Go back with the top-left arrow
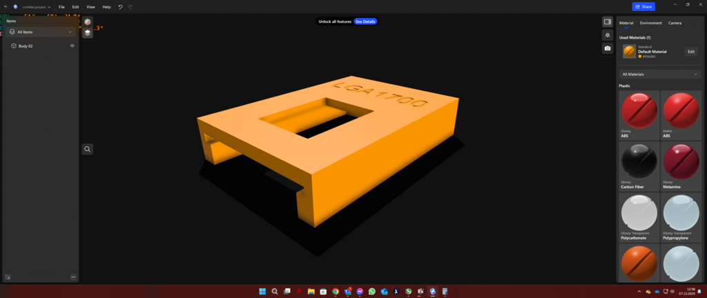Viewport: 707px width, 298px height. [6, 7]
